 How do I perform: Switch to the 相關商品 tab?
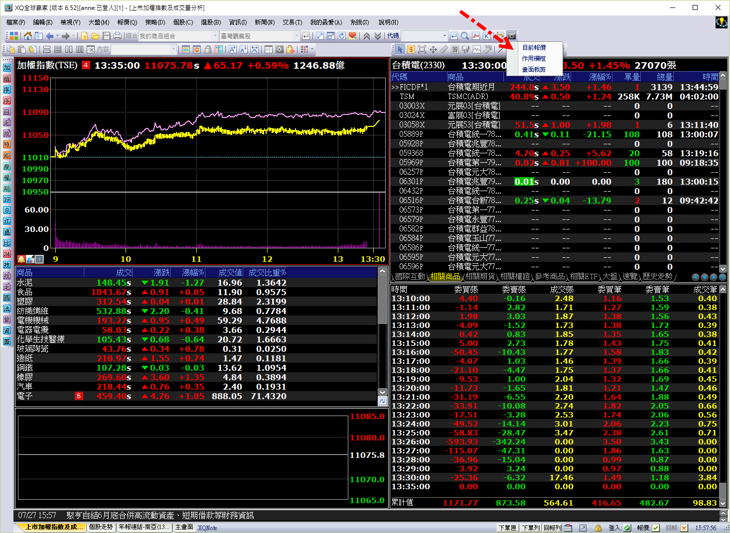445,276
